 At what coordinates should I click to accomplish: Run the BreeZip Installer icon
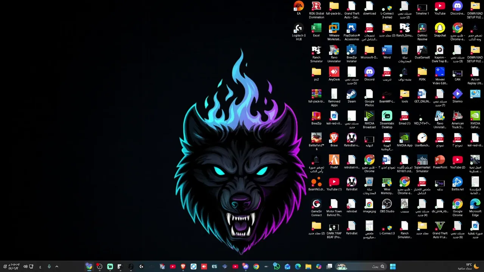(352, 54)
